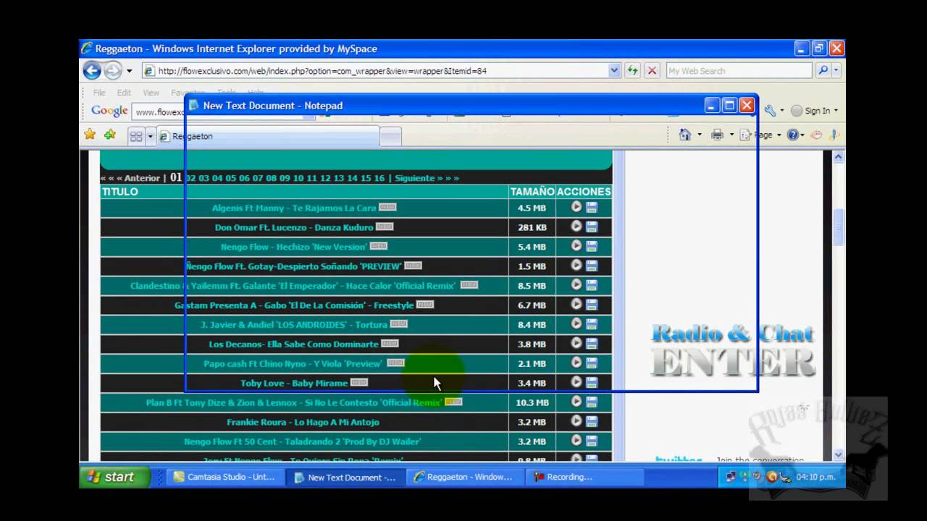This screenshot has width=927, height=521.
Task: Click the IE Forward navigation button
Action: click(x=113, y=70)
